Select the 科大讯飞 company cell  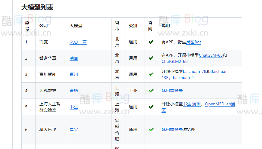click(51, 130)
